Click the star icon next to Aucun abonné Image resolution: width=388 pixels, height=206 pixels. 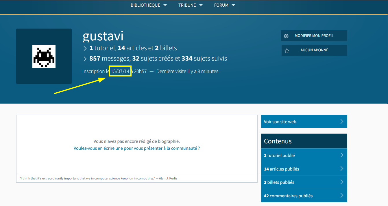[x=287, y=50]
